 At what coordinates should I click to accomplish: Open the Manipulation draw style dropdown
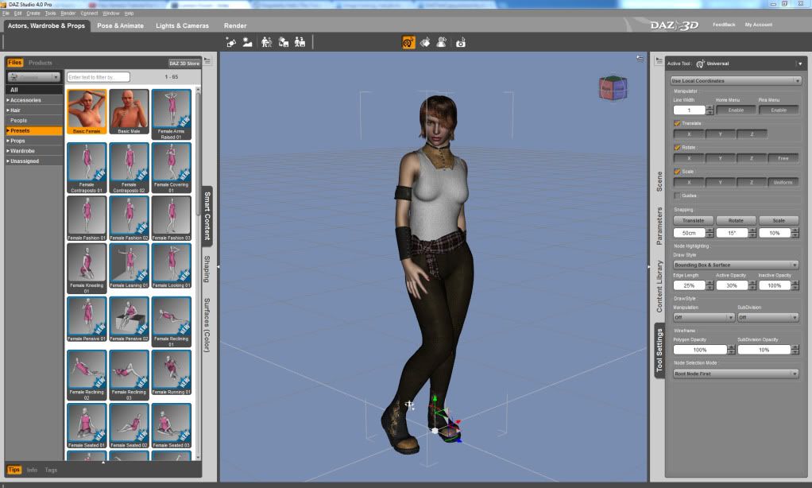pyautogui.click(x=704, y=317)
